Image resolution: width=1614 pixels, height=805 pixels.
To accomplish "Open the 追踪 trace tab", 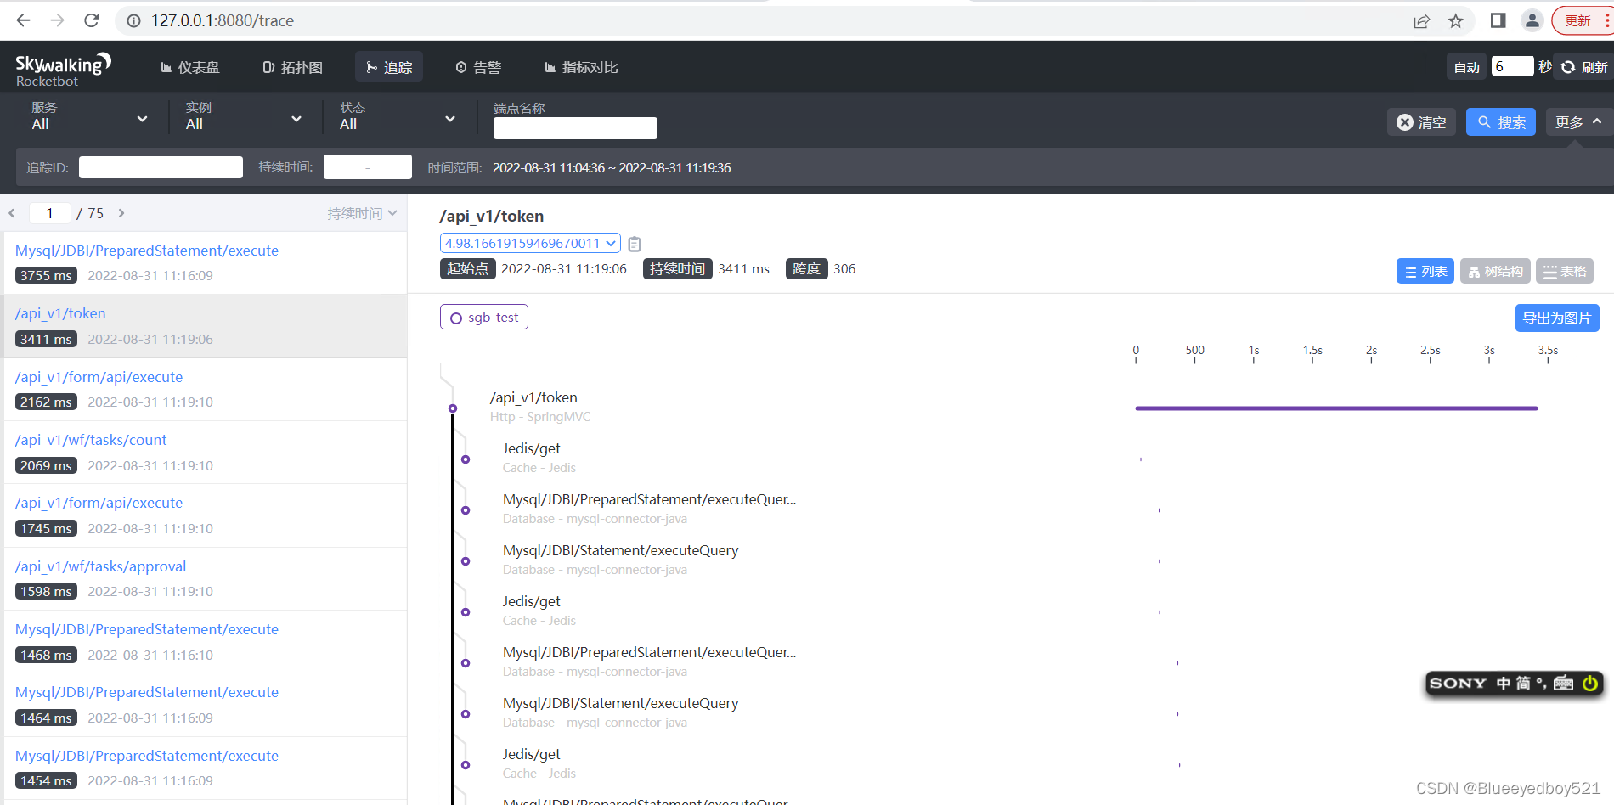I will (389, 67).
